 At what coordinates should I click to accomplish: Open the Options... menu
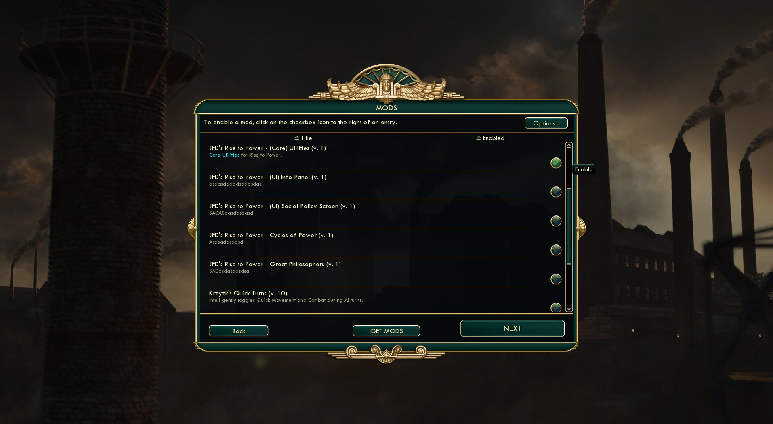coord(546,123)
